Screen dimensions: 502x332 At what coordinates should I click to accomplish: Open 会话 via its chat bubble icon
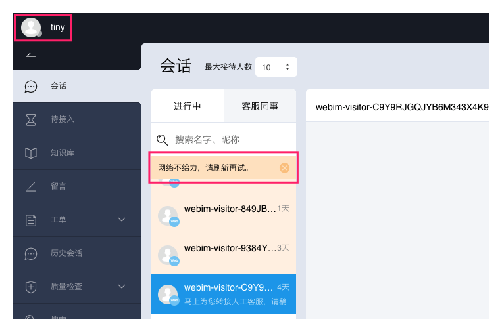[x=31, y=86]
